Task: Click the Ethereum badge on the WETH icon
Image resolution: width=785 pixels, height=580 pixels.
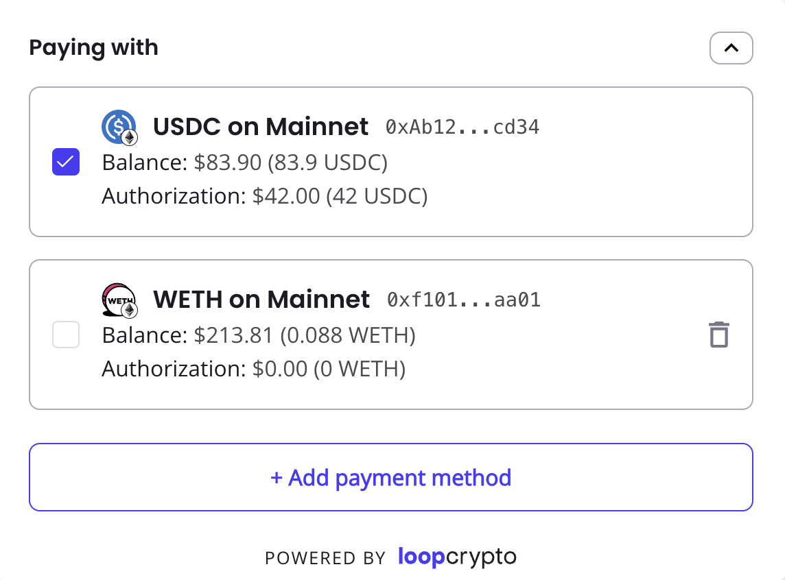Action: point(130,310)
